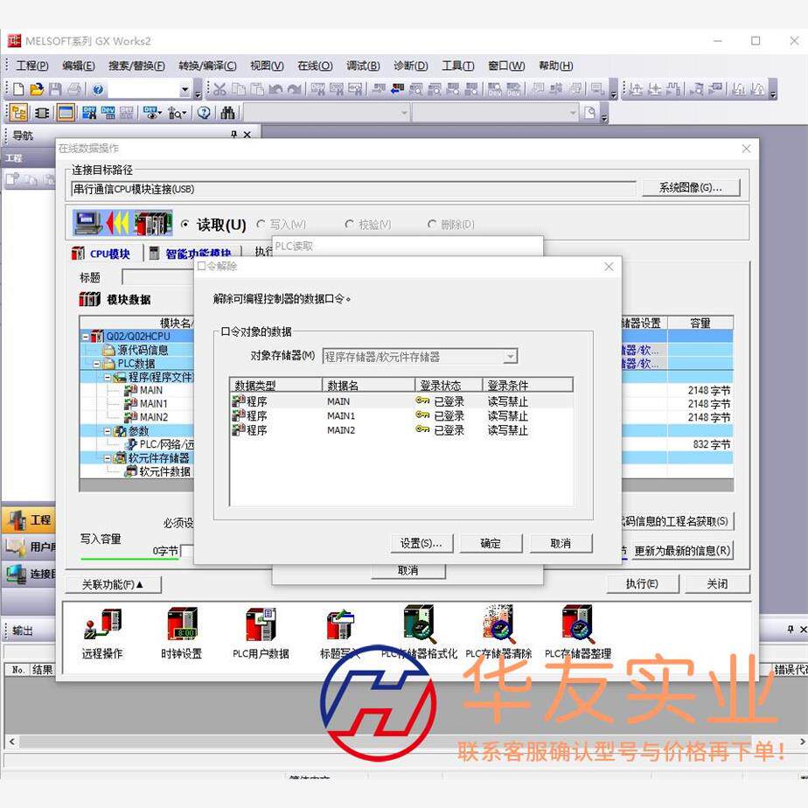The height and width of the screenshot is (808, 808).
Task: Click the chip/device icon in second toolbar
Action: [x=42, y=112]
